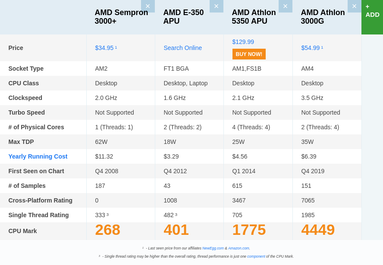Screen dimensions: 383x265
Task: Open the Yearly Running Cost link
Action: (x=38, y=156)
